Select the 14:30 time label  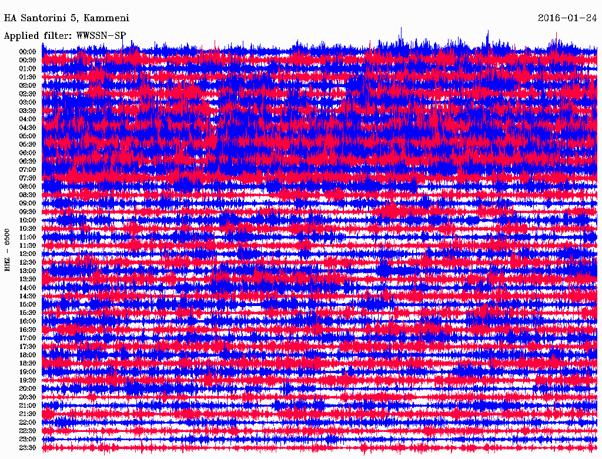[x=27, y=296]
